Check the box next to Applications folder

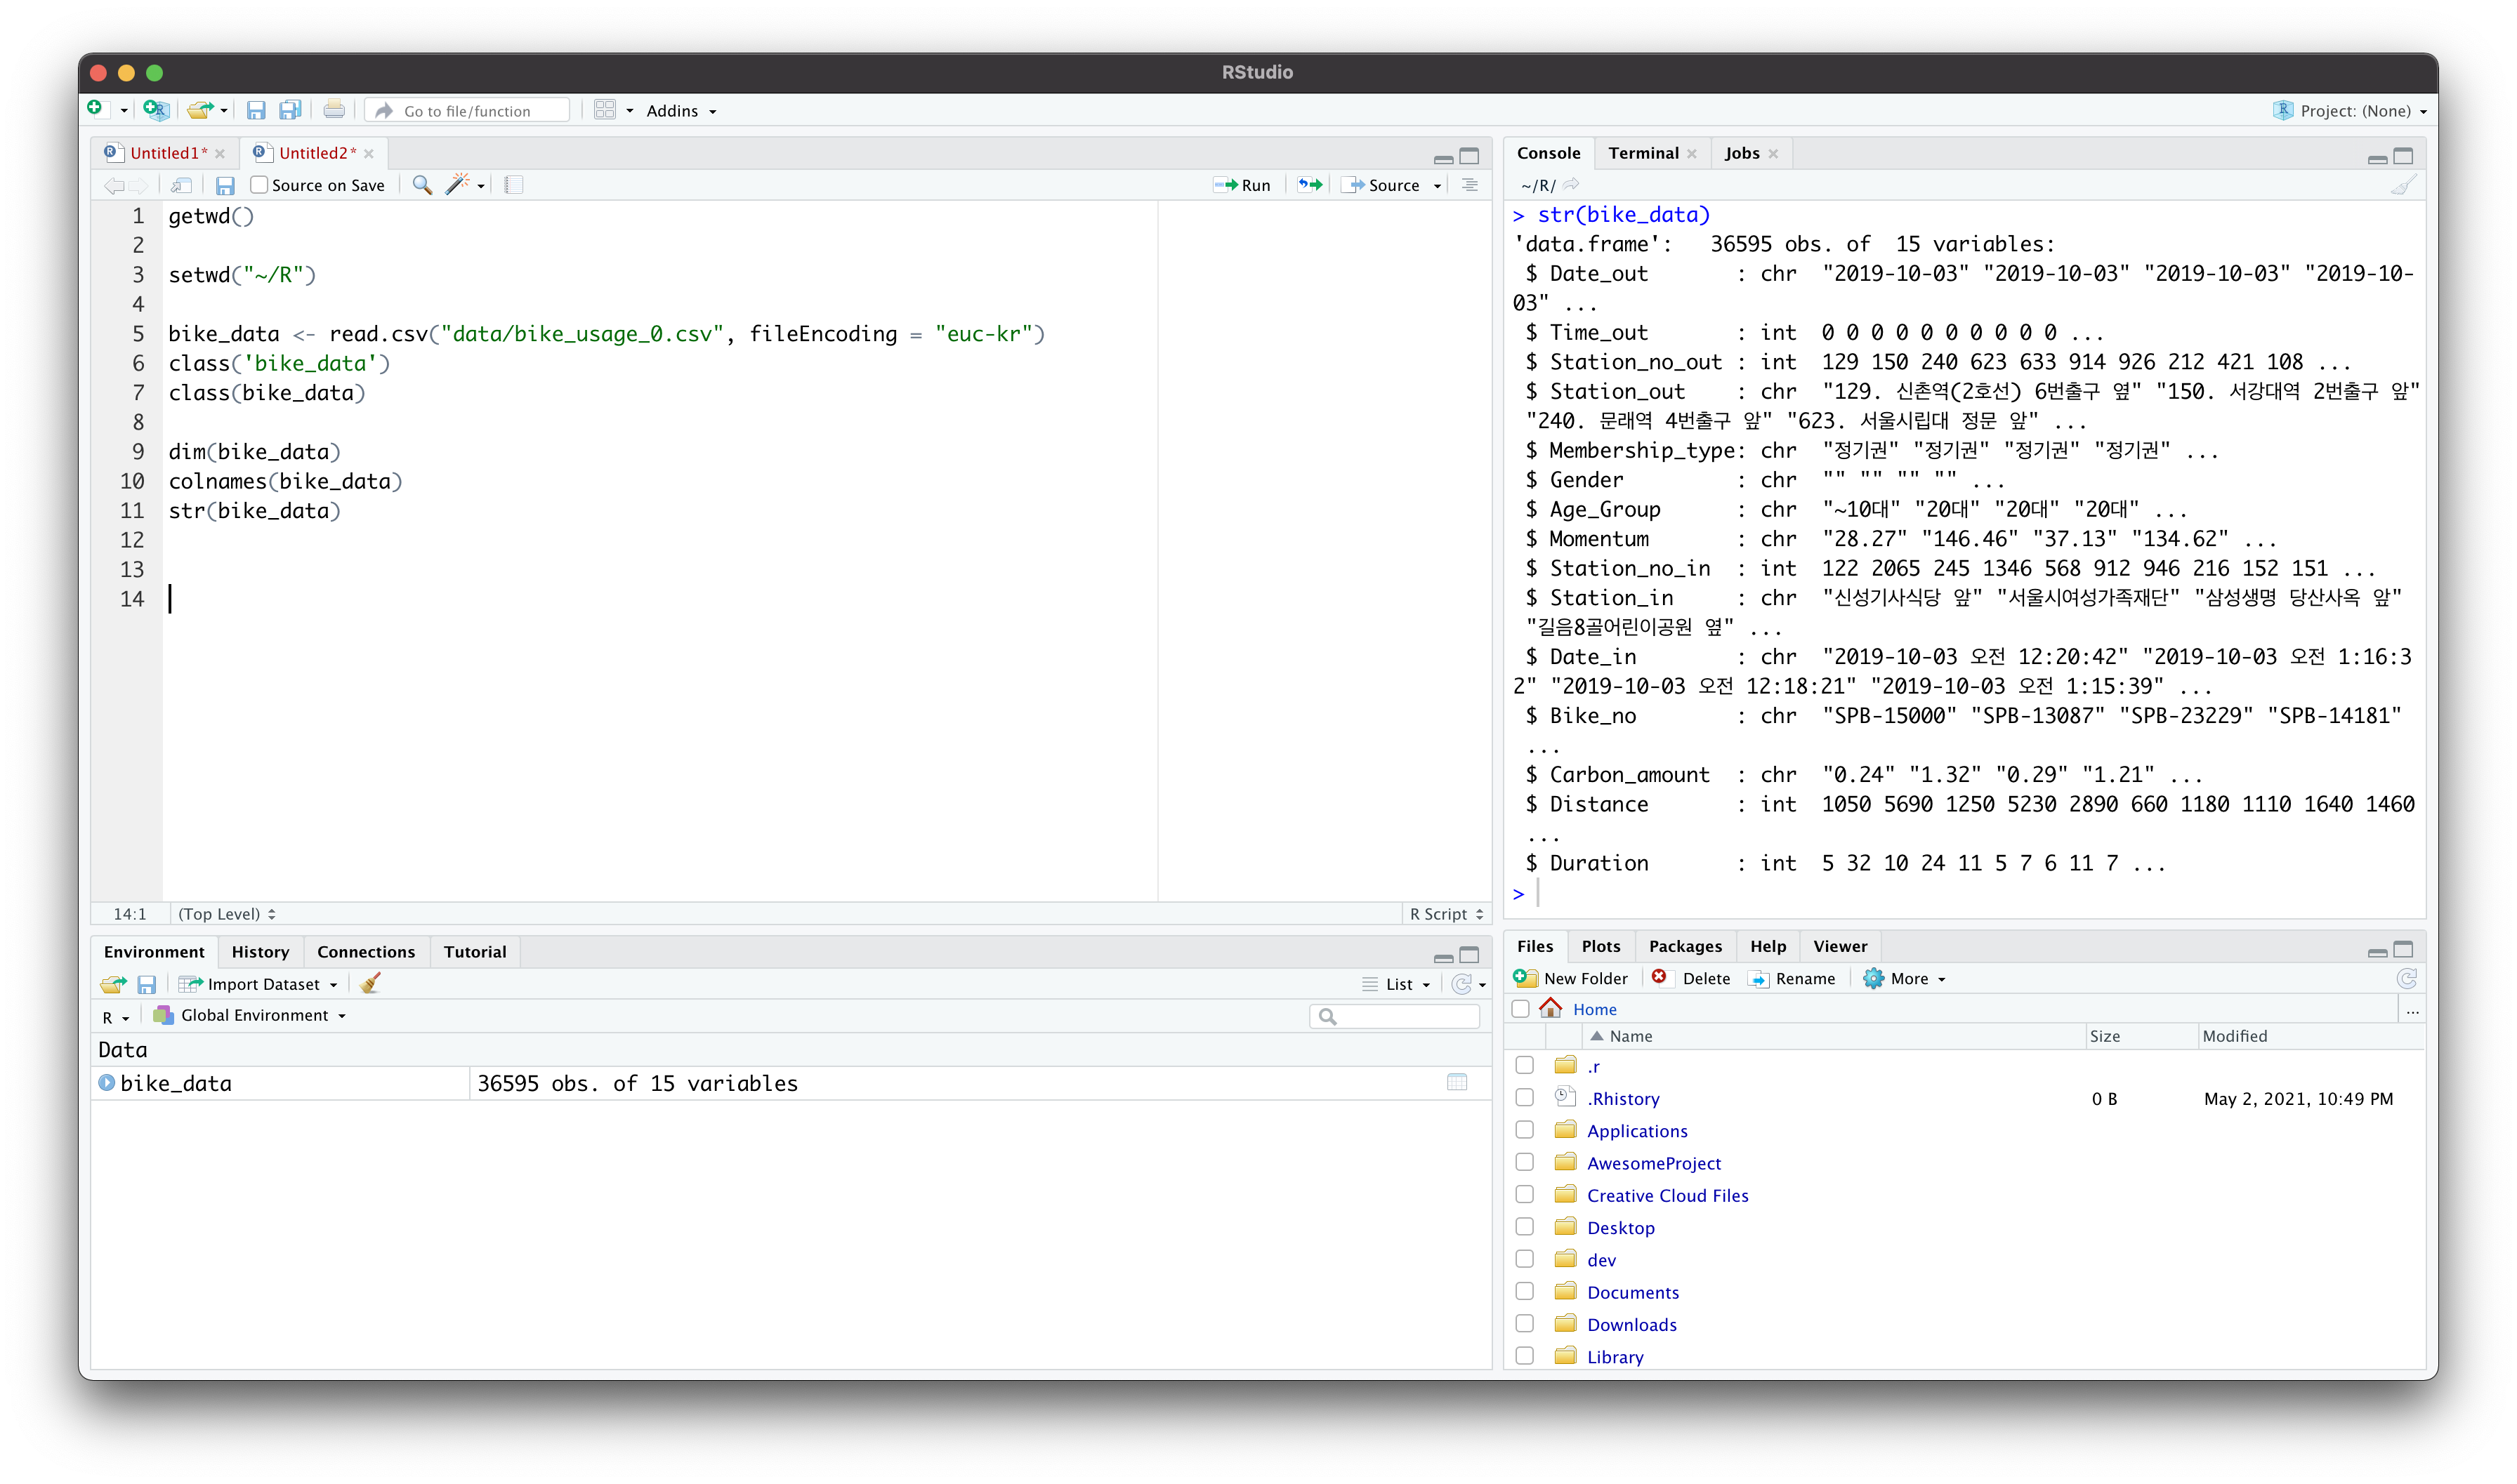1523,1130
